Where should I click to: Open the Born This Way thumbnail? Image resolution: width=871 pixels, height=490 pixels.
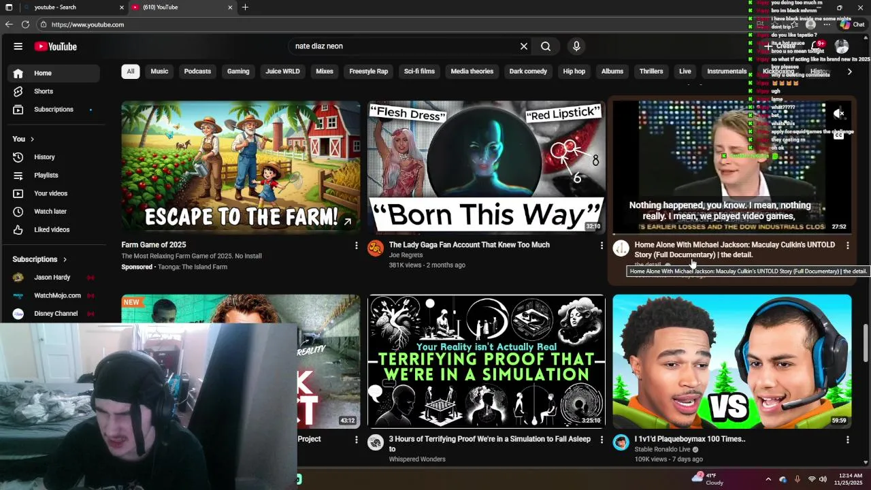tap(486, 167)
